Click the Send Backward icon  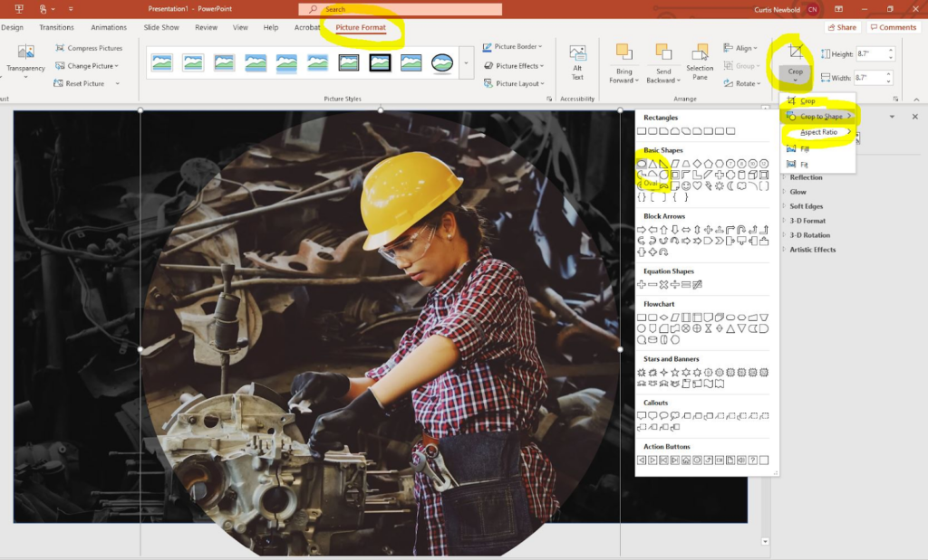[x=663, y=52]
